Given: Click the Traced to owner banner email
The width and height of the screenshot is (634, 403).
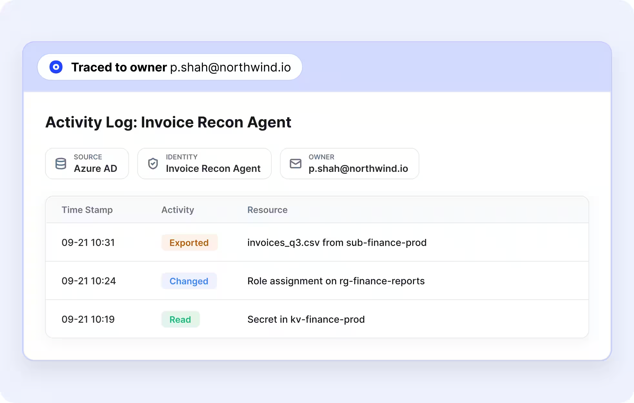Looking at the screenshot, I should 230,67.
